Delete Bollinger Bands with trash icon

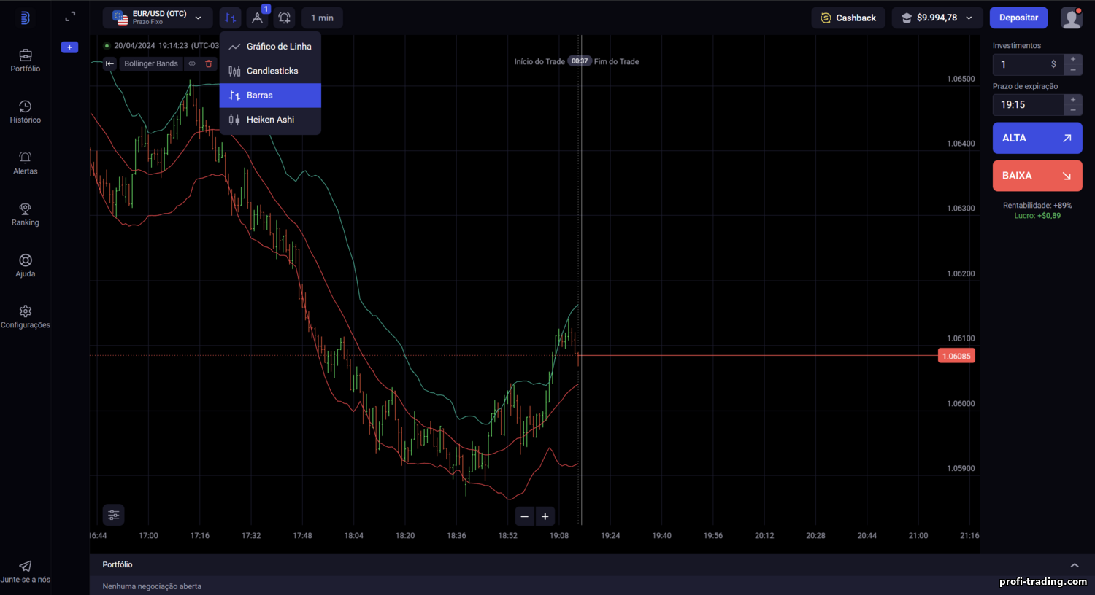pos(209,63)
